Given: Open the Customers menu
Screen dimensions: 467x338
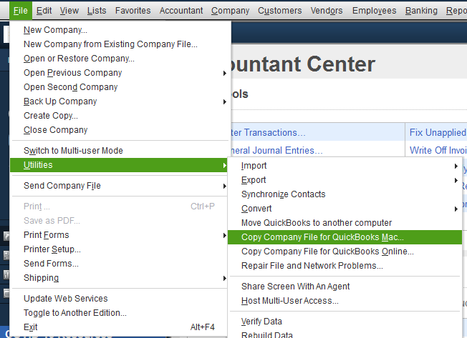Looking at the screenshot, I should [279, 11].
